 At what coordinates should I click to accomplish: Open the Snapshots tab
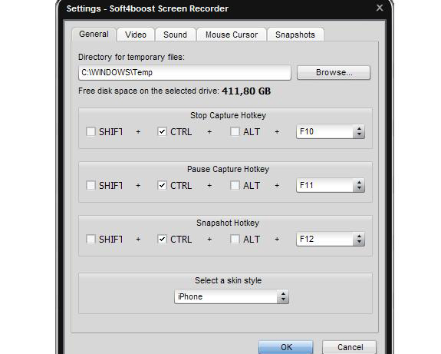pos(295,35)
